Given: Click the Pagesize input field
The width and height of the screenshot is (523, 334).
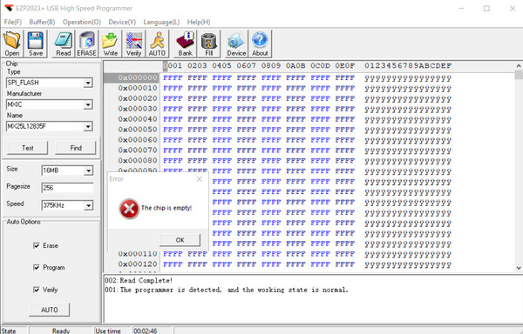Looking at the screenshot, I should [x=67, y=188].
